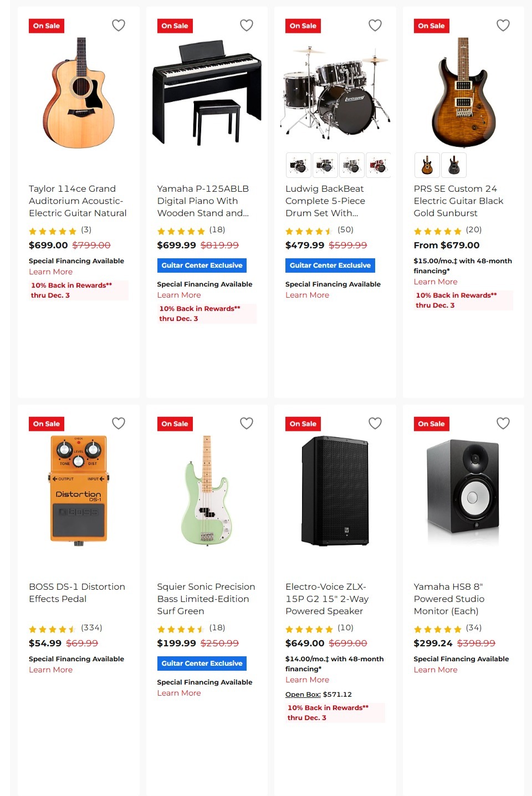Pick the red Ludwig drum set variant

pos(379,165)
